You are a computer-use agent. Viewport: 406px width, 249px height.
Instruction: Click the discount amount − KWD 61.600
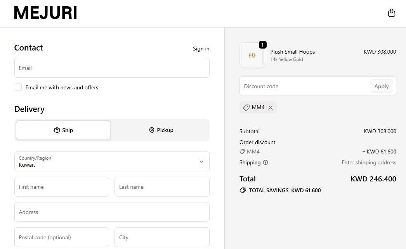point(379,151)
